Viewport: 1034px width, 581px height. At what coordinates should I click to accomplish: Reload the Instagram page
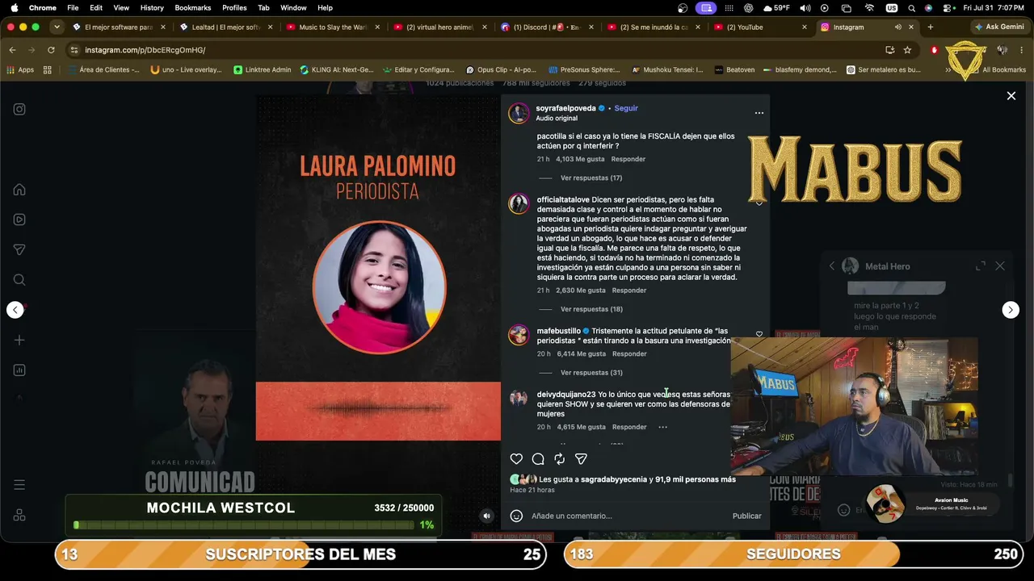51,50
